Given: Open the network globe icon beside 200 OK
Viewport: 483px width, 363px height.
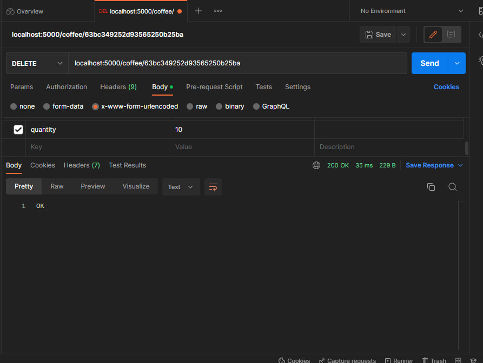Looking at the screenshot, I should point(316,165).
